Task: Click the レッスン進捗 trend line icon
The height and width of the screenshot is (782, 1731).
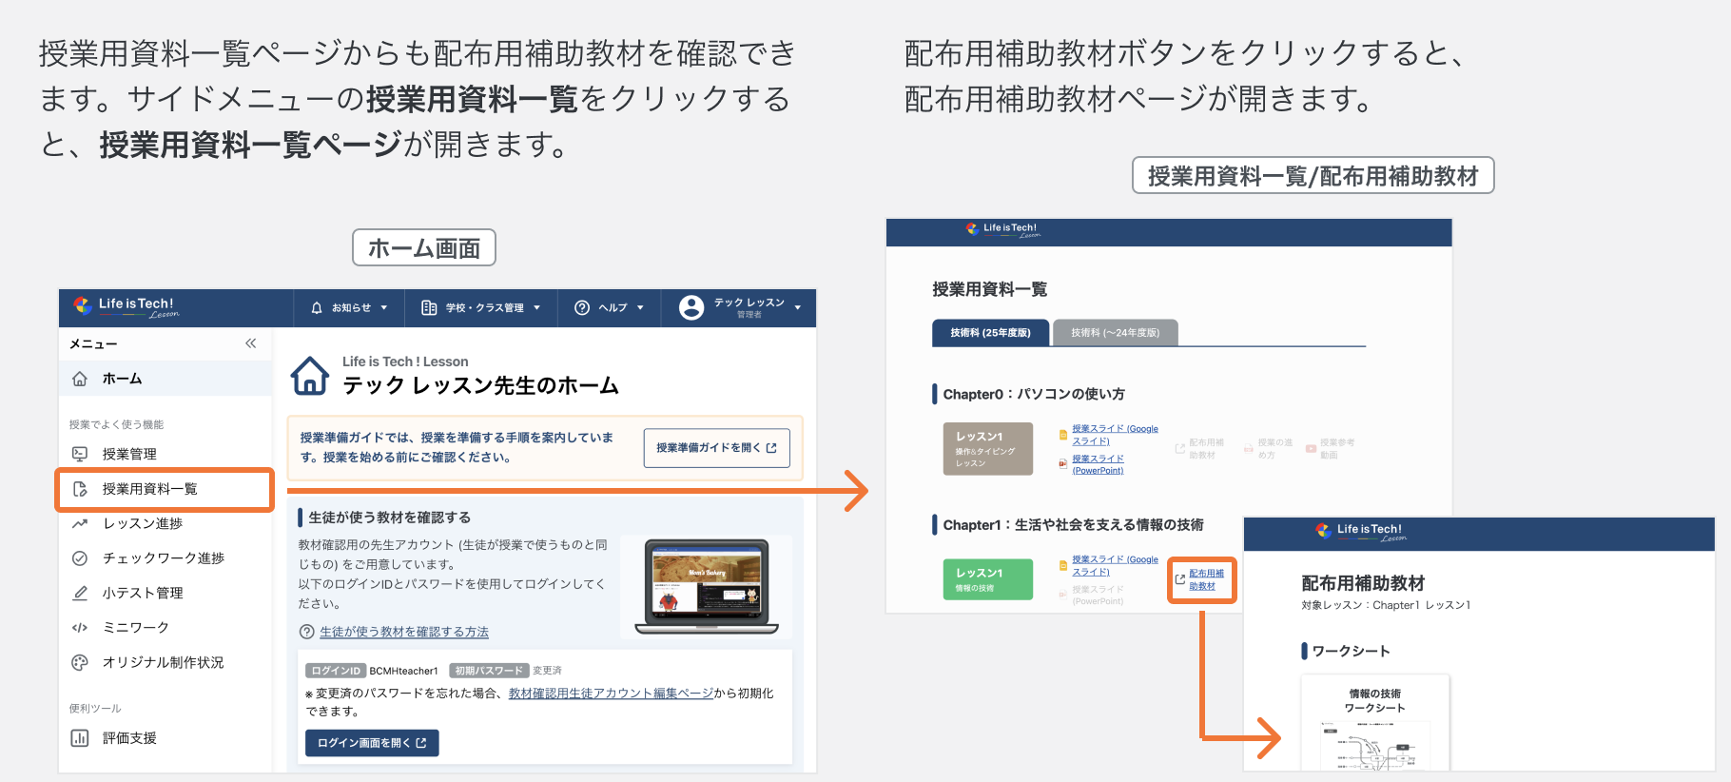Action: point(80,523)
